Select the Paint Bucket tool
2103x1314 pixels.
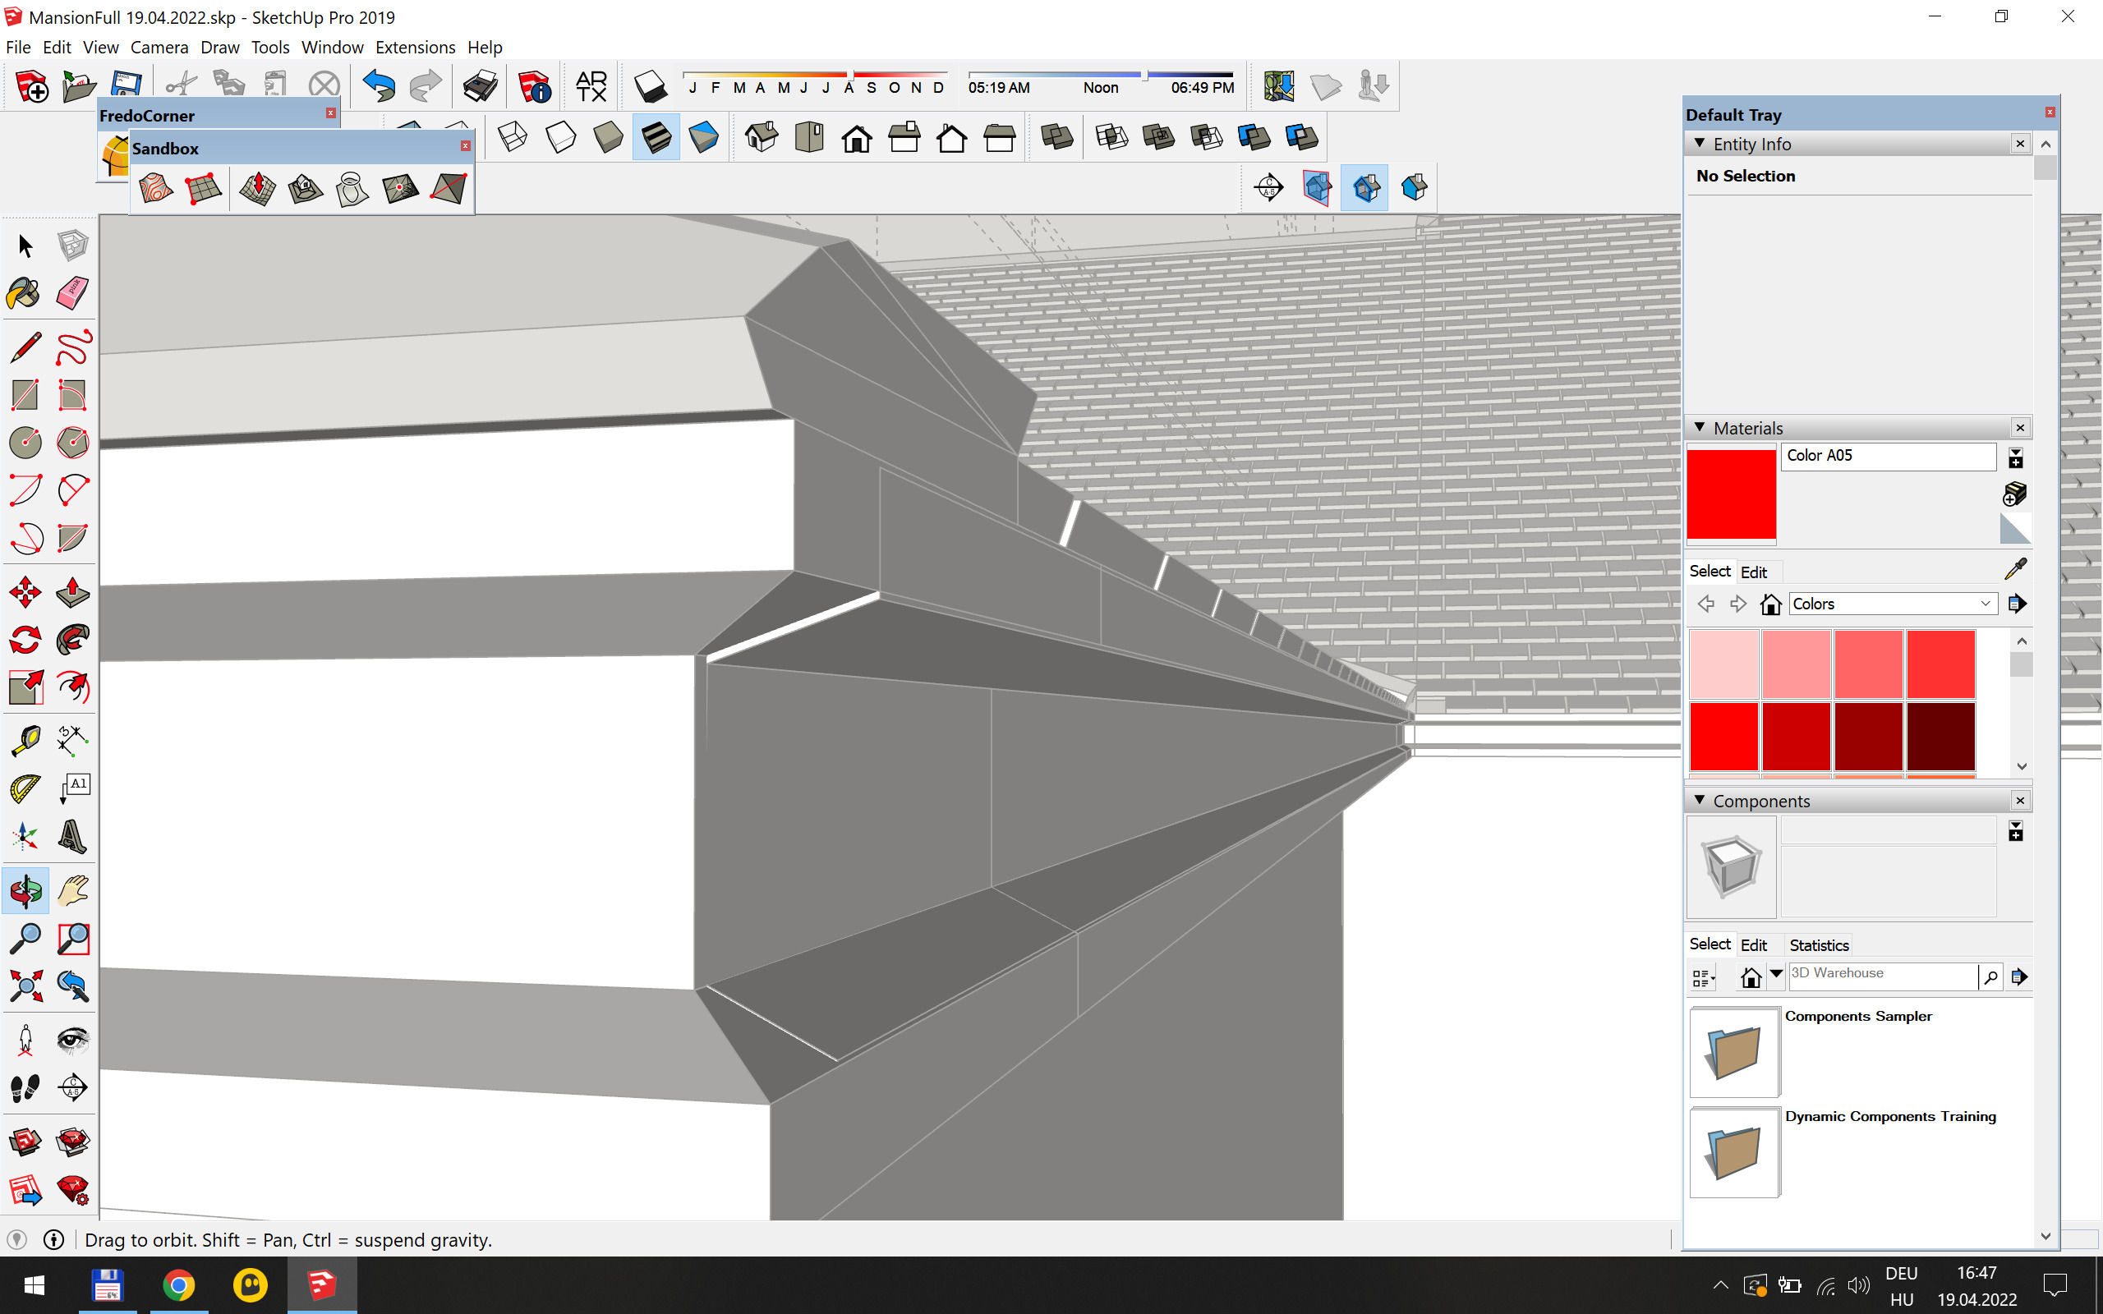[x=25, y=294]
